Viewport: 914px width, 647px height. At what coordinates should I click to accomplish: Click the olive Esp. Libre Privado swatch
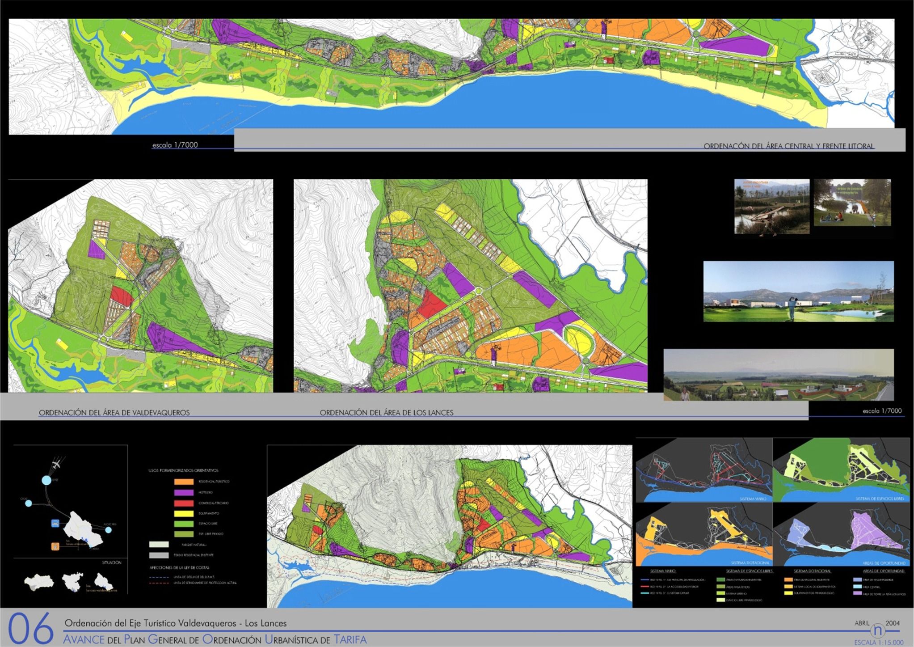click(x=184, y=534)
